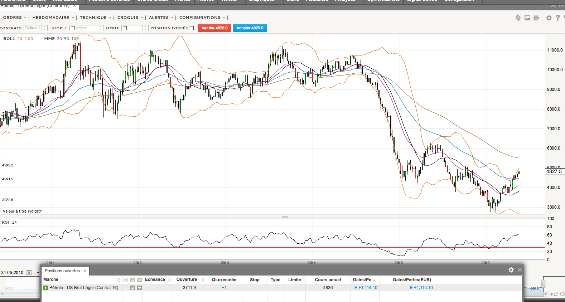Screen dimensions: 565x302
Task: Click the price tag icon in chart toolbar
Action: tap(518, 18)
